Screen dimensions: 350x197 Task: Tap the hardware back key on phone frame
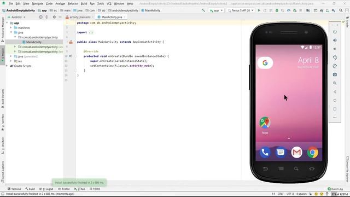pyautogui.click(x=265, y=169)
